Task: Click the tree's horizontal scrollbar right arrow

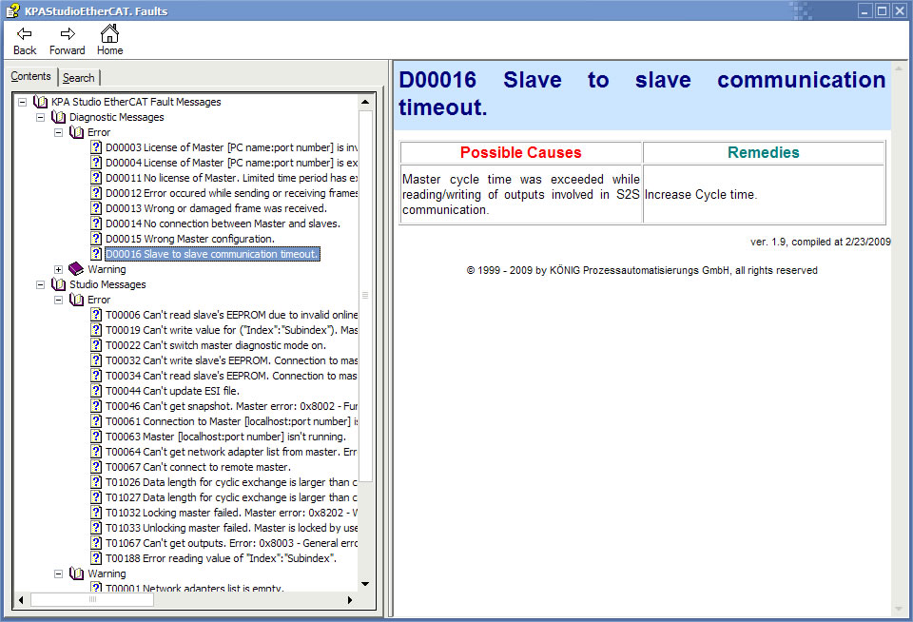Action: [349, 599]
